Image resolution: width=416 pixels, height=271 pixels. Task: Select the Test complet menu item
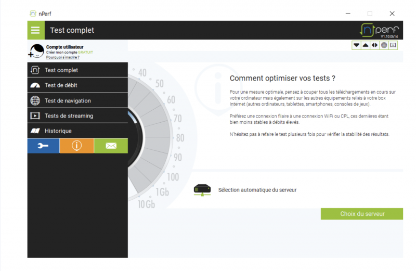coord(77,70)
